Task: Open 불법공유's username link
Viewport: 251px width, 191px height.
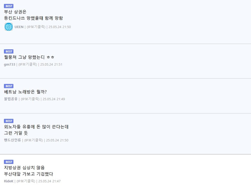Action: (11, 99)
